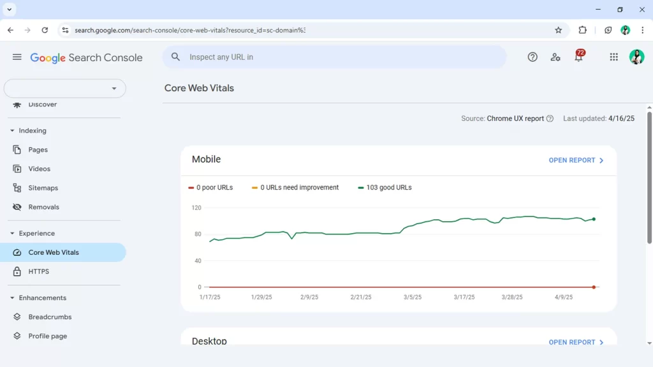Open the Google apps grid
Image resolution: width=653 pixels, height=367 pixels.
pyautogui.click(x=614, y=57)
